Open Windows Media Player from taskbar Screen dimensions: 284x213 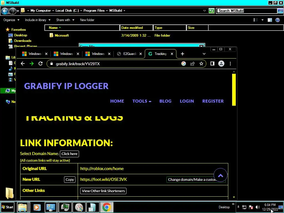coord(37,207)
